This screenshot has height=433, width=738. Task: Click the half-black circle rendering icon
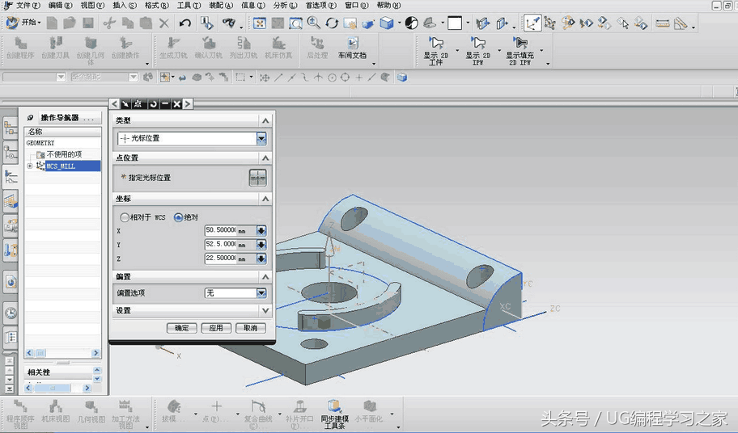click(411, 23)
